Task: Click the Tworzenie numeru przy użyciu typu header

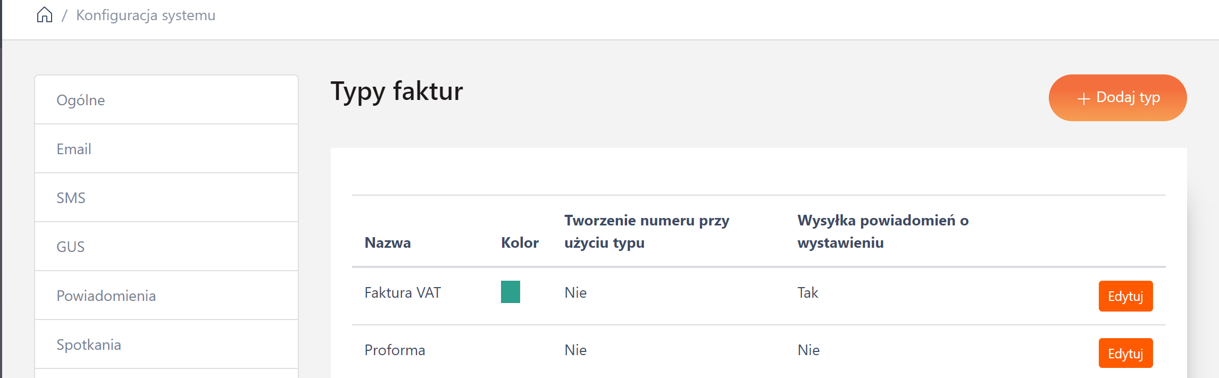Action: click(x=647, y=232)
